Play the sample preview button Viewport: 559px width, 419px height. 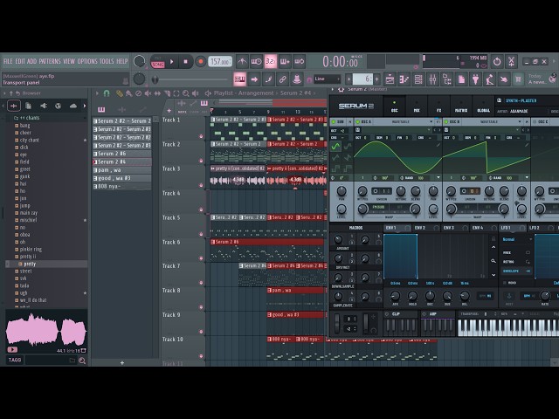click(12, 350)
